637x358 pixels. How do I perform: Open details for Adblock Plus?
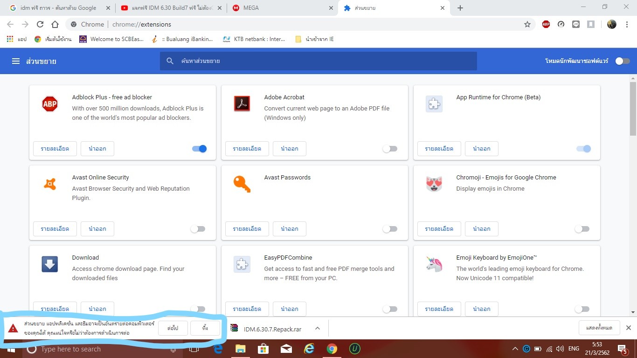point(55,149)
